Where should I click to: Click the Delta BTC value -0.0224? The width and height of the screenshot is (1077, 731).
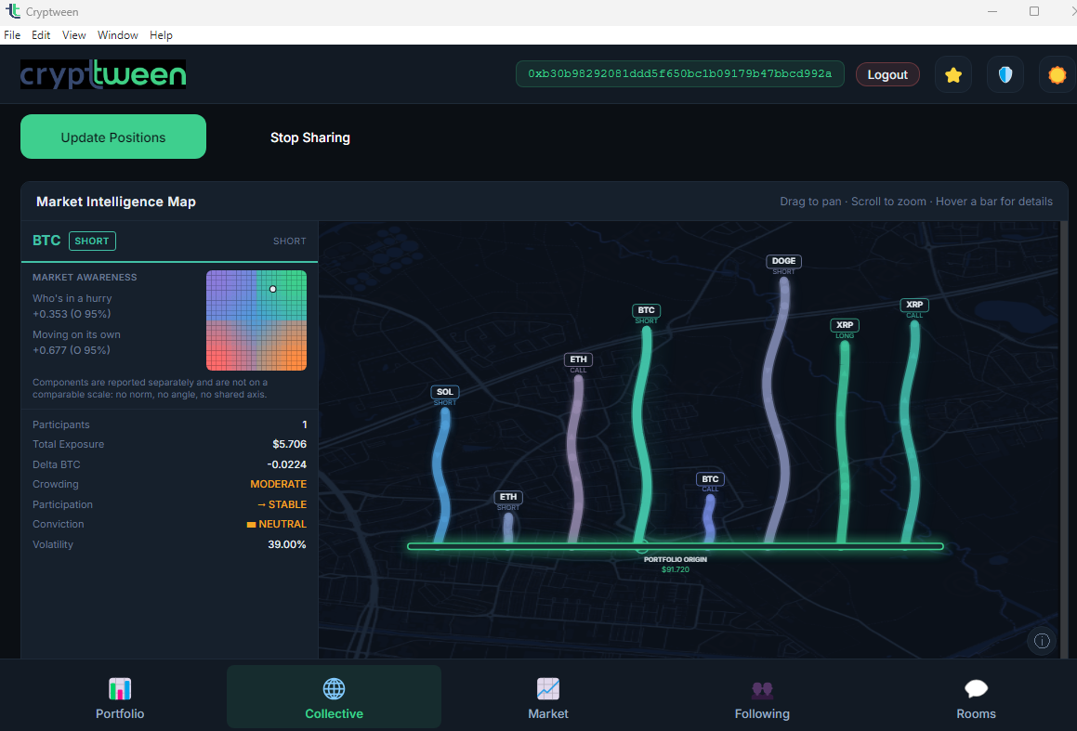tap(286, 464)
